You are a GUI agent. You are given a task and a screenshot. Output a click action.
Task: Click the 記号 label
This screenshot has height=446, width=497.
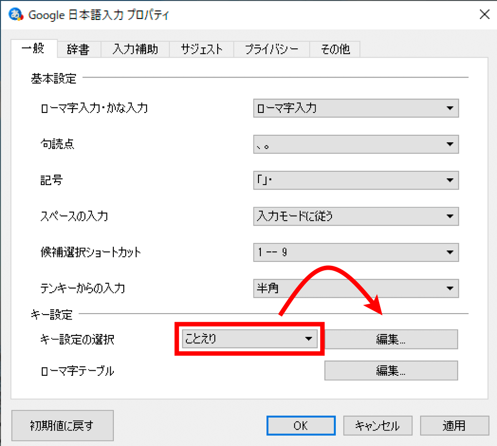pyautogui.click(x=51, y=180)
